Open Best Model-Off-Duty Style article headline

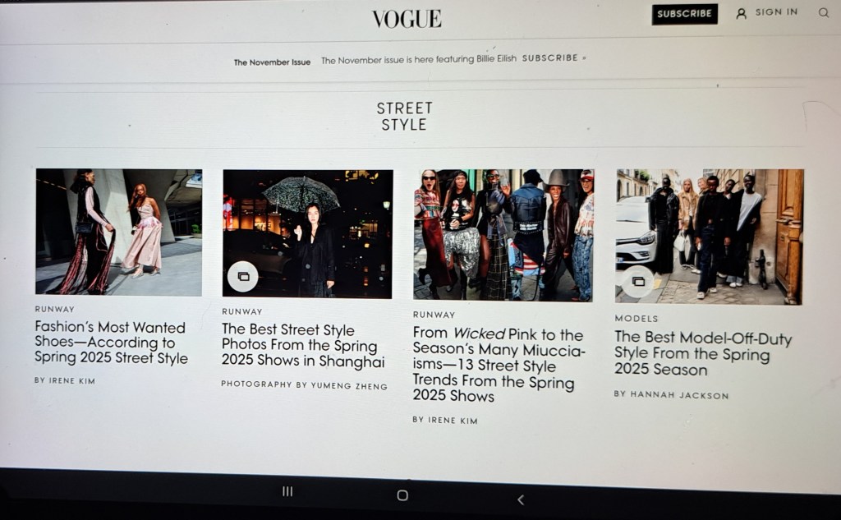pyautogui.click(x=703, y=353)
